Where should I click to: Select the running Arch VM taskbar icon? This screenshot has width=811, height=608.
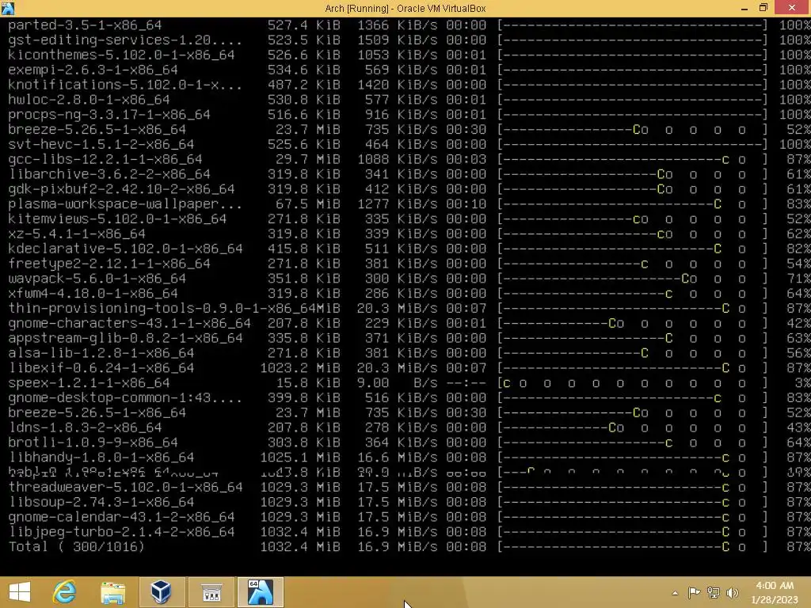[260, 592]
